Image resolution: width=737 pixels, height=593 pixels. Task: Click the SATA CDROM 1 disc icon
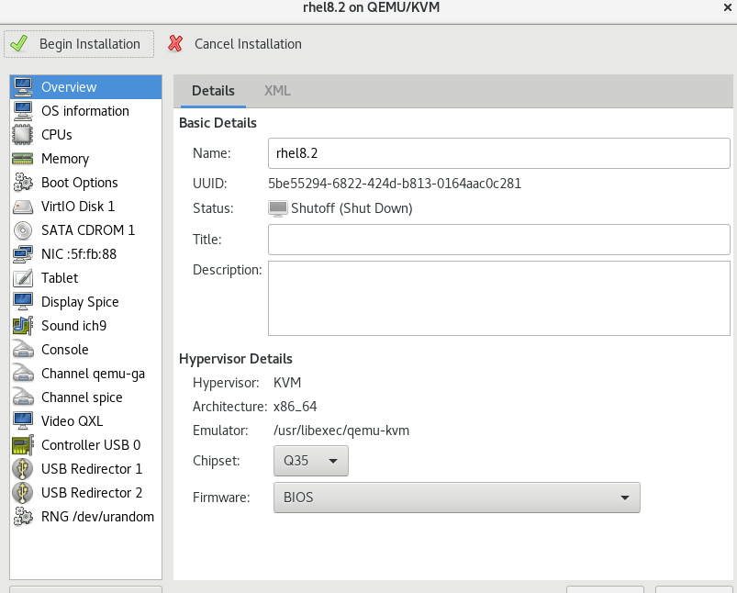click(x=23, y=230)
